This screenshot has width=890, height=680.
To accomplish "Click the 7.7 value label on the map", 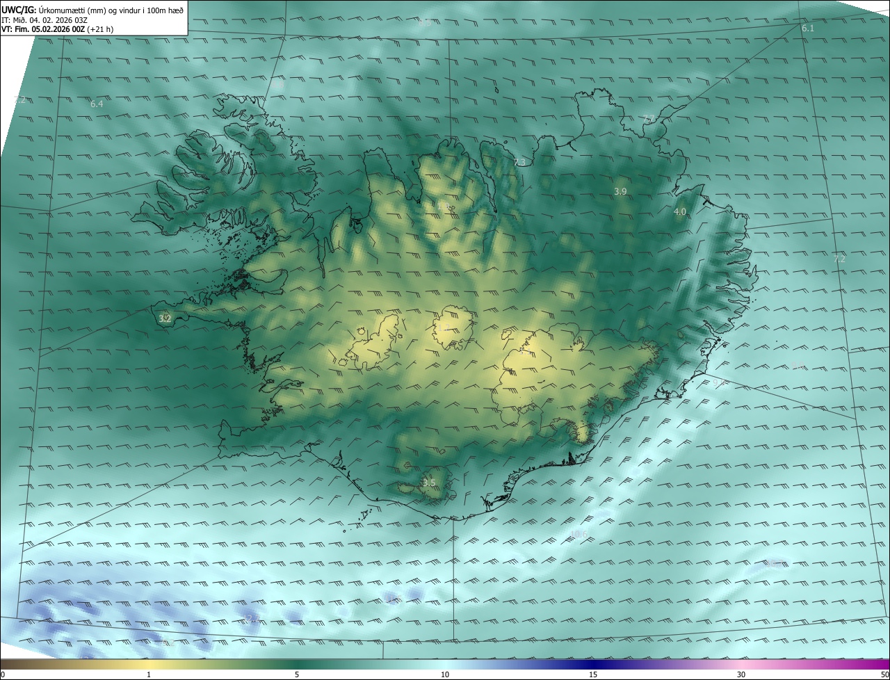I will [648, 119].
